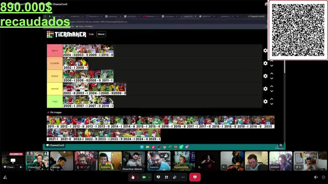This screenshot has height=184, width=328.
Task: Pick the 2011 - II image from the pool
Action: point(53,122)
